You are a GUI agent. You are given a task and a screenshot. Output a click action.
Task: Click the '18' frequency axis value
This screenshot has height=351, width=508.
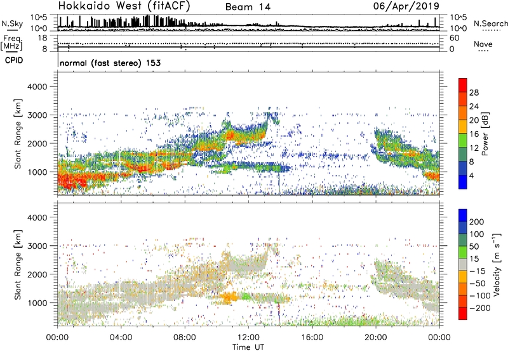[43, 38]
